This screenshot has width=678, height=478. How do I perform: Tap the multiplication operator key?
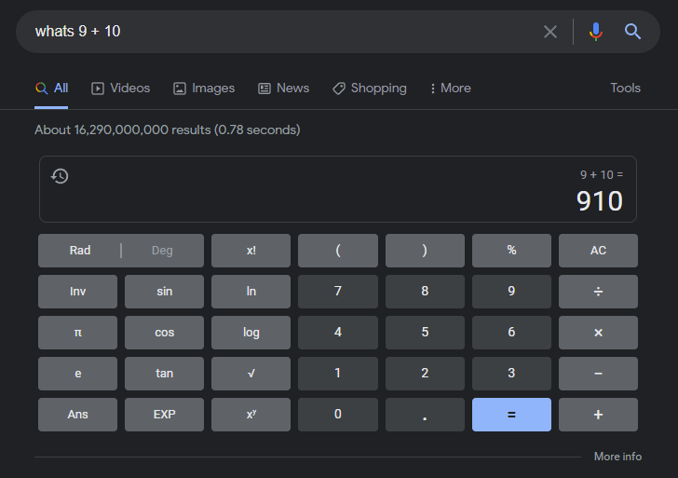tap(598, 333)
